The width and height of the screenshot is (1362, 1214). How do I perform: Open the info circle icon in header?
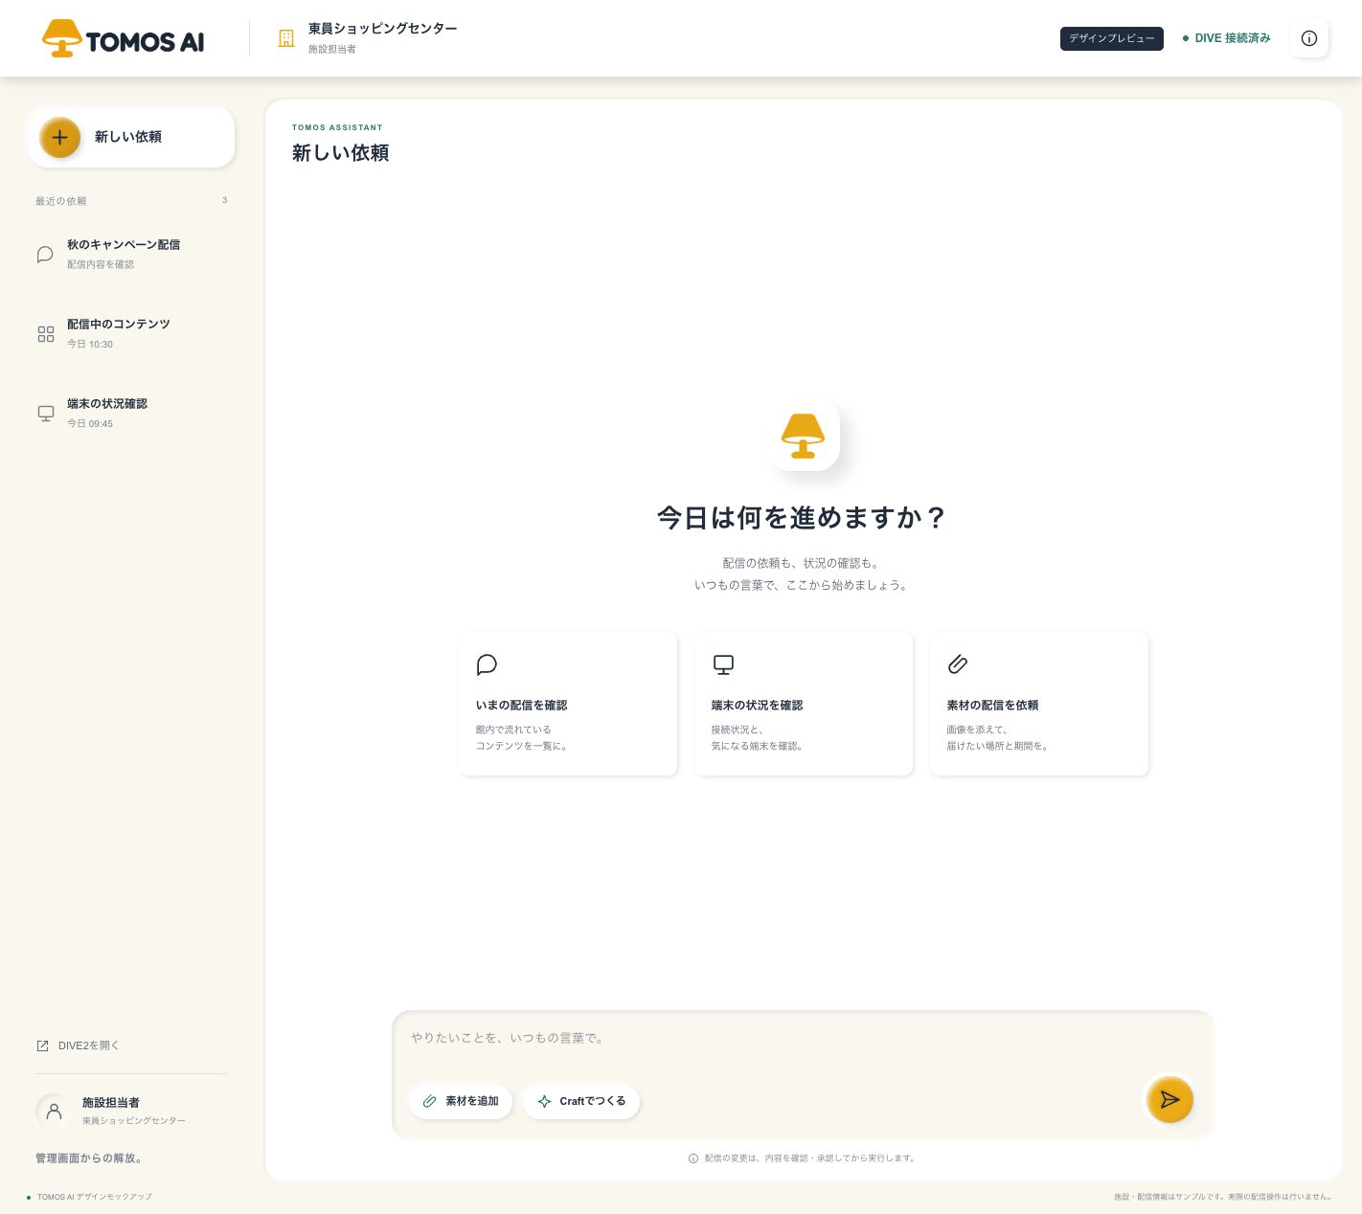pos(1309,38)
